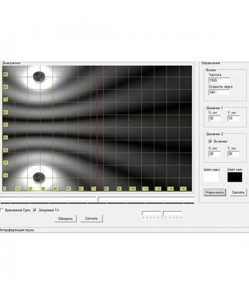Click the upper speaker icon in the diagram

coord(39,76)
